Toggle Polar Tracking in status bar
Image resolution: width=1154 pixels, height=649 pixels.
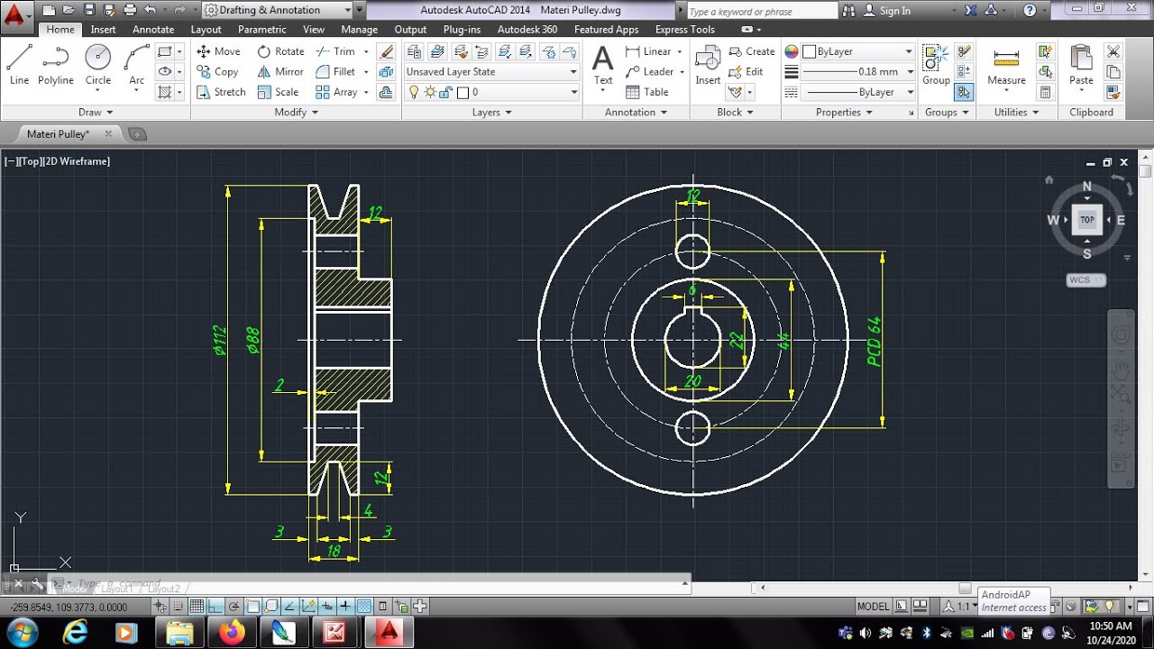(x=234, y=606)
